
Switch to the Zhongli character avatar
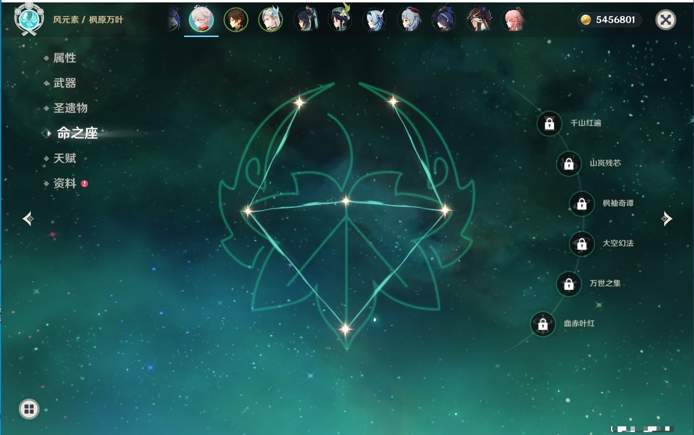[236, 20]
